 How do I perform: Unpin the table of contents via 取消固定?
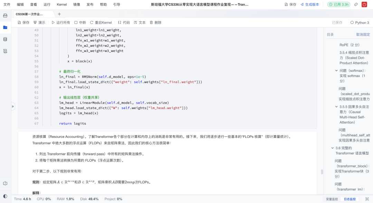point(363,35)
